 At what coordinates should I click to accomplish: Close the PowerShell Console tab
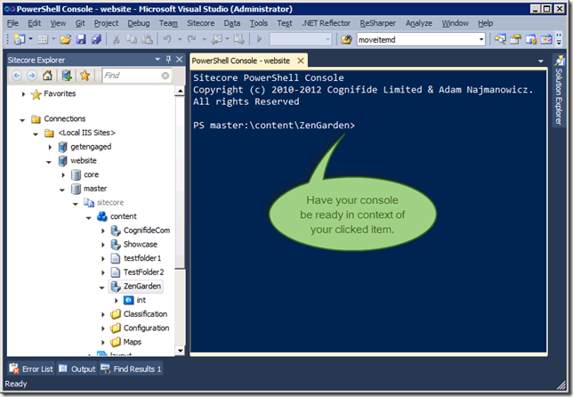point(300,61)
